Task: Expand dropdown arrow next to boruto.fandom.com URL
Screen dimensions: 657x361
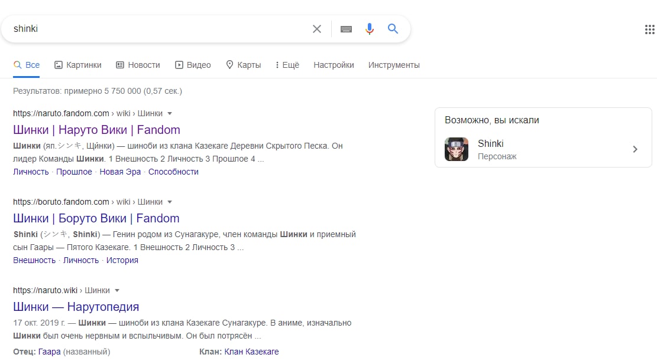Action: click(170, 202)
